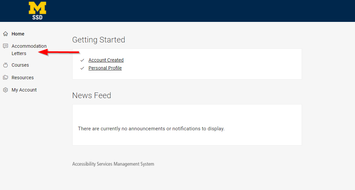Select Courses text in the sidebar
The image size is (355, 190).
coord(20,65)
